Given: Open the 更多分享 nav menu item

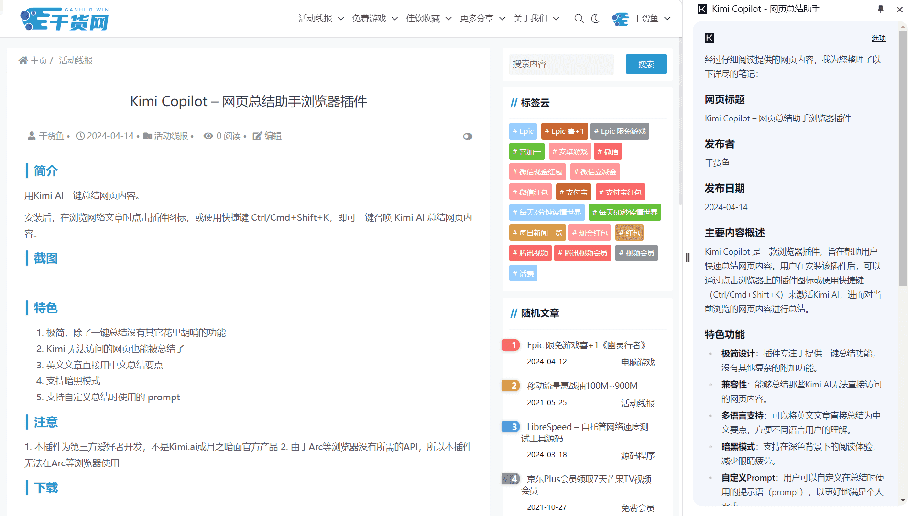Looking at the screenshot, I should pyautogui.click(x=477, y=19).
